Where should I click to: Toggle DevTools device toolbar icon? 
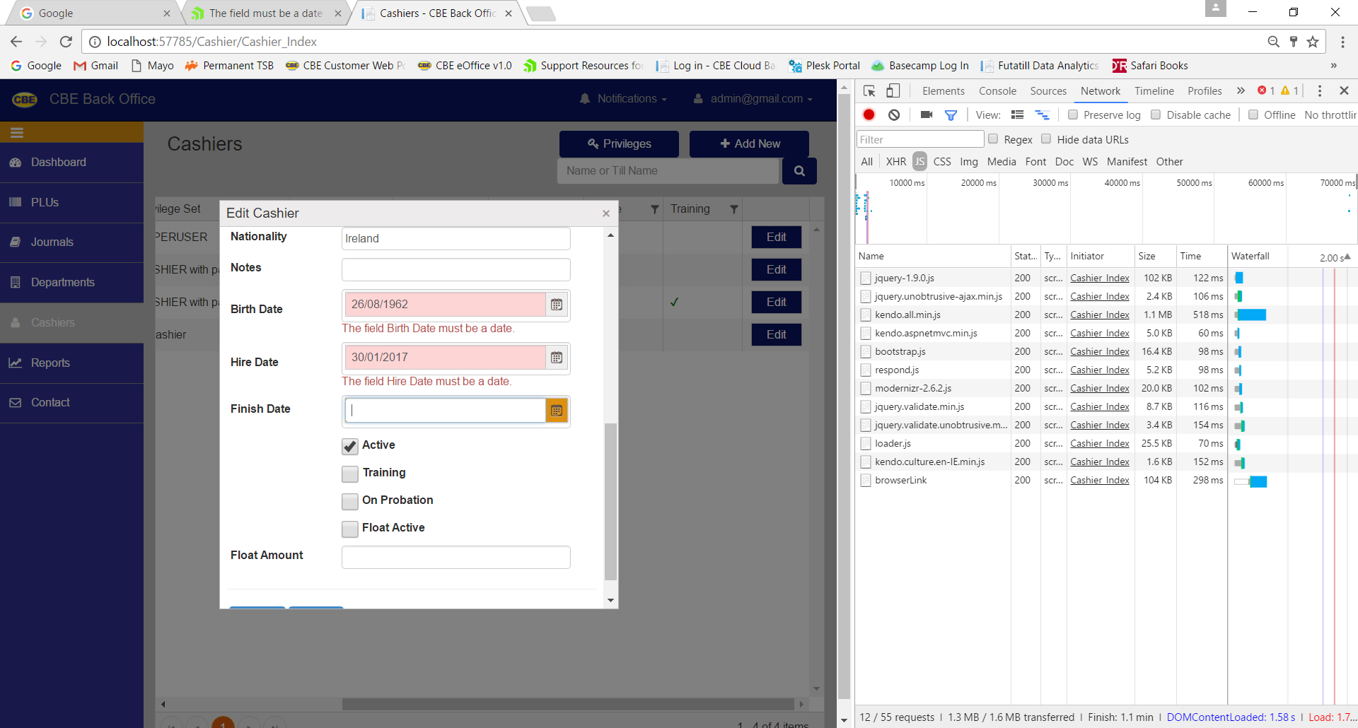(x=893, y=91)
